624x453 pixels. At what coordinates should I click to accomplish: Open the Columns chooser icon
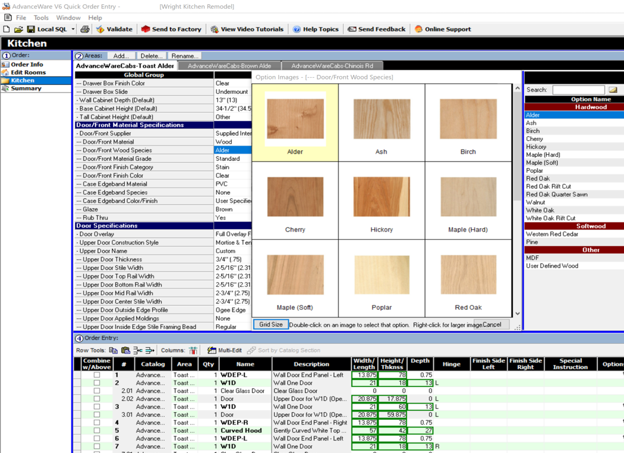click(x=193, y=350)
